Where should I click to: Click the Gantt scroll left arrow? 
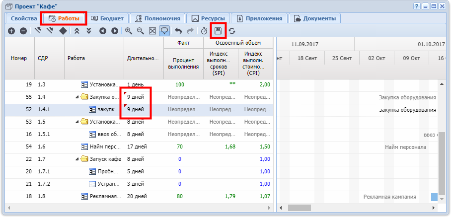281,208
